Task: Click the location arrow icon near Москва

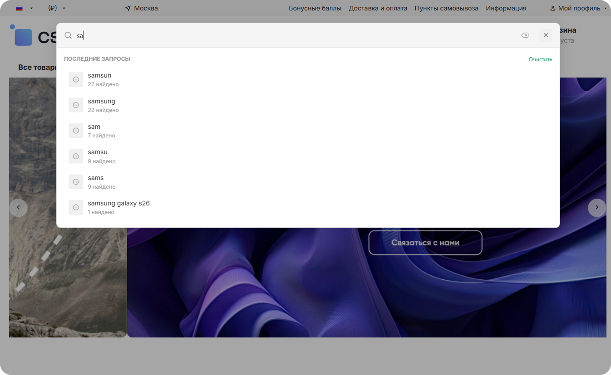Action: click(x=128, y=8)
